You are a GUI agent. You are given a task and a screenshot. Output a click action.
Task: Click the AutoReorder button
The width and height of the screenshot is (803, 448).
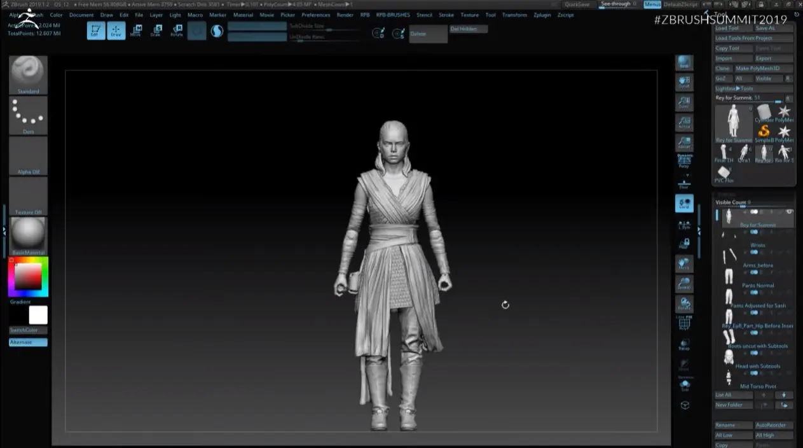coord(774,425)
